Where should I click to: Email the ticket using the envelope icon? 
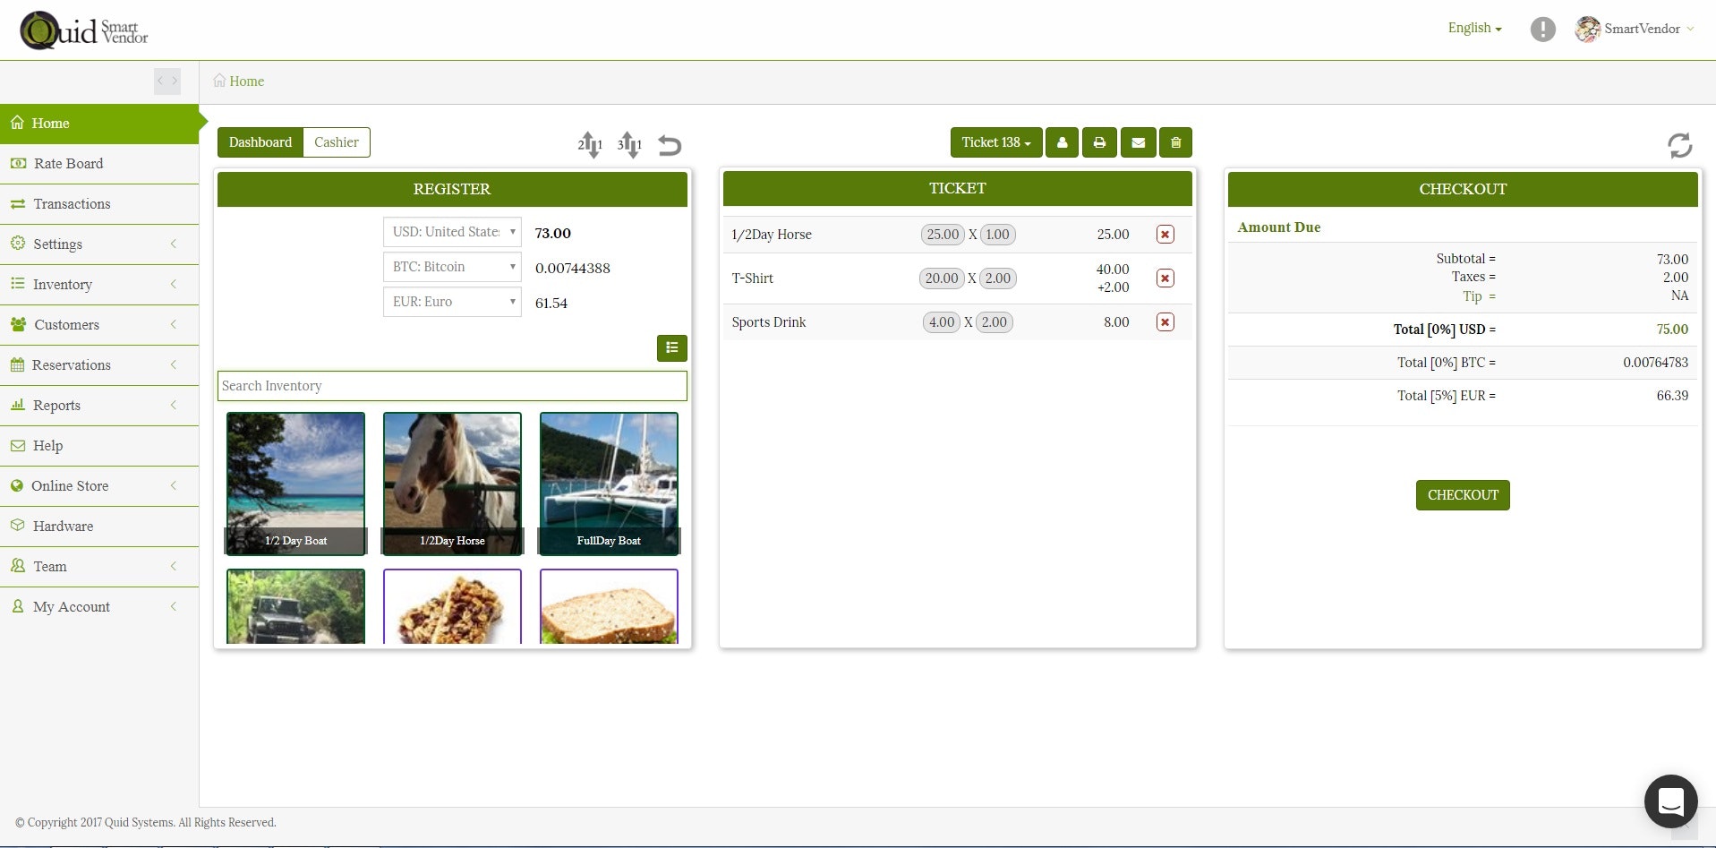point(1138,142)
